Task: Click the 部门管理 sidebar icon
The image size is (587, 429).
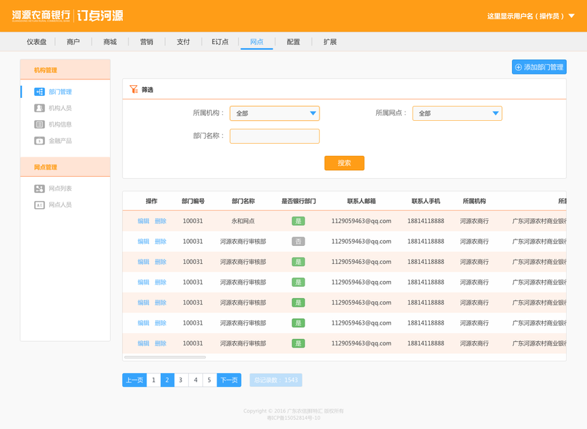Action: (39, 92)
